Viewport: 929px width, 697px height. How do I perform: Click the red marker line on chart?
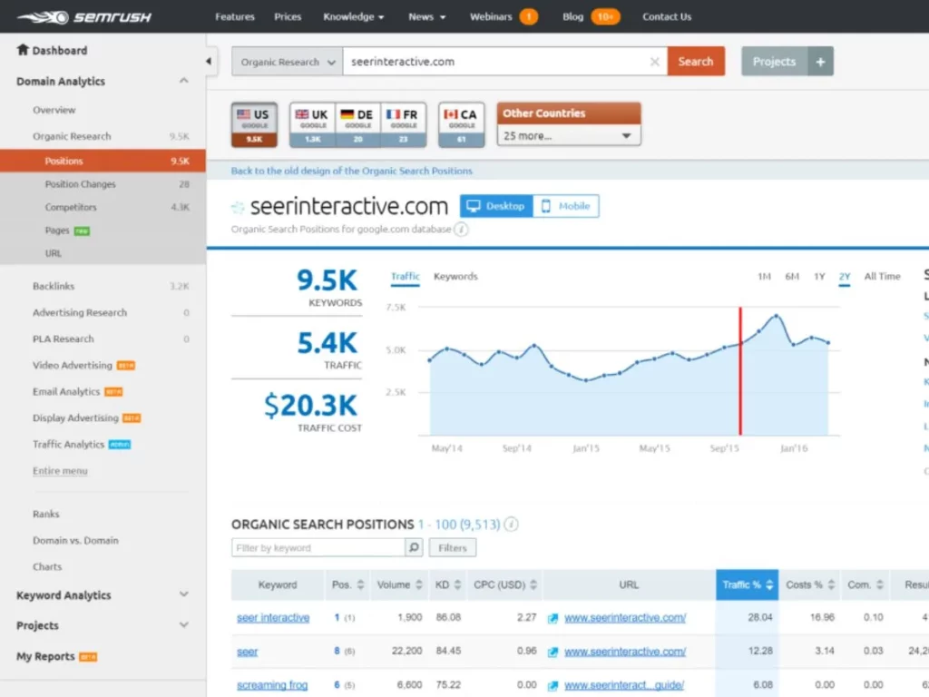pos(740,371)
